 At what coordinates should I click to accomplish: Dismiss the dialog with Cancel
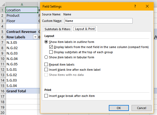tap(142, 108)
